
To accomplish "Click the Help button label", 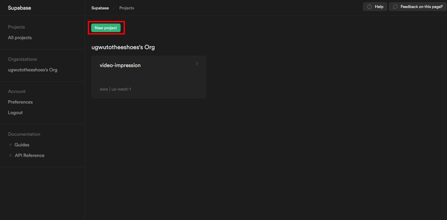I will (379, 7).
